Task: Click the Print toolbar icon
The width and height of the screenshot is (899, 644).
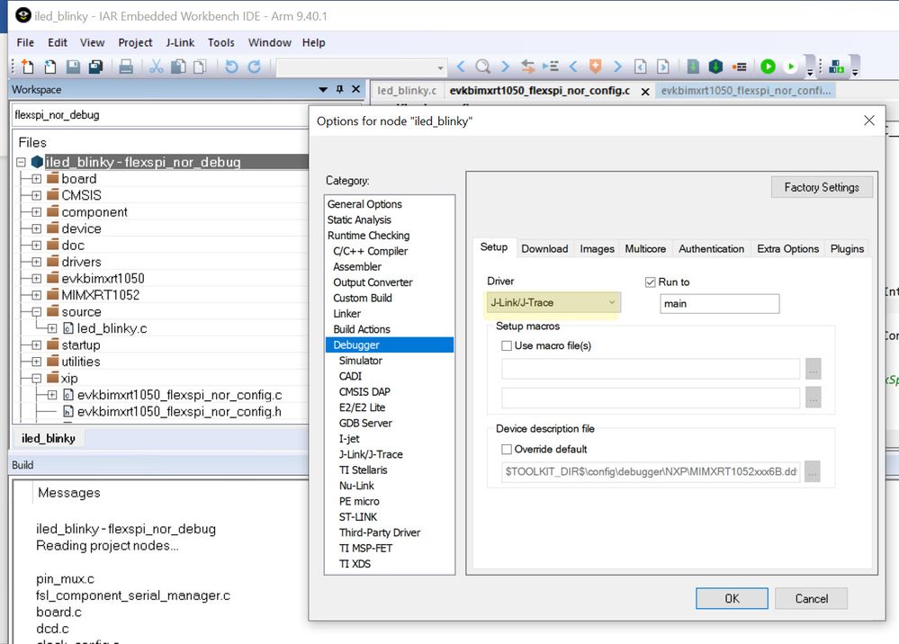Action: 126,67
